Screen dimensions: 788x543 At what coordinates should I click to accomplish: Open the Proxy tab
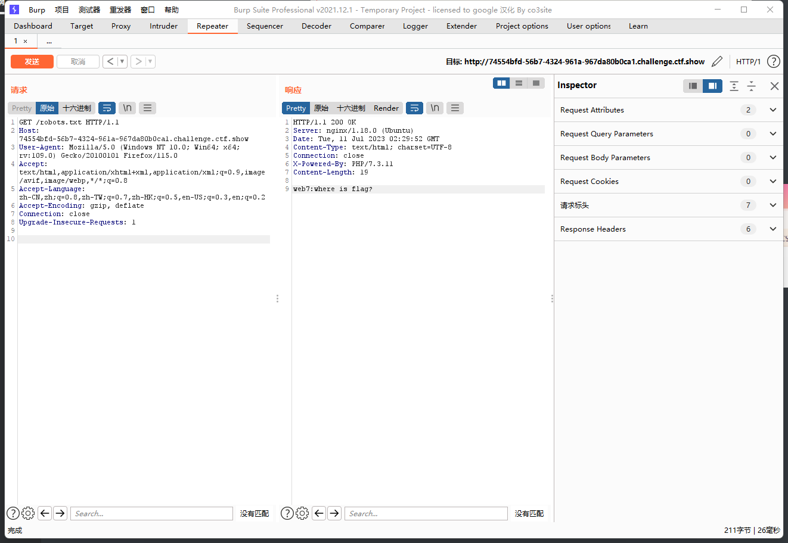pos(121,26)
